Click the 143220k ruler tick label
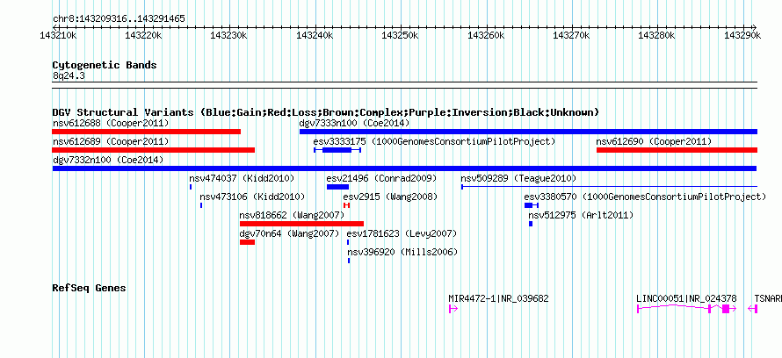Viewport: 782px width, 358px height. 143,35
